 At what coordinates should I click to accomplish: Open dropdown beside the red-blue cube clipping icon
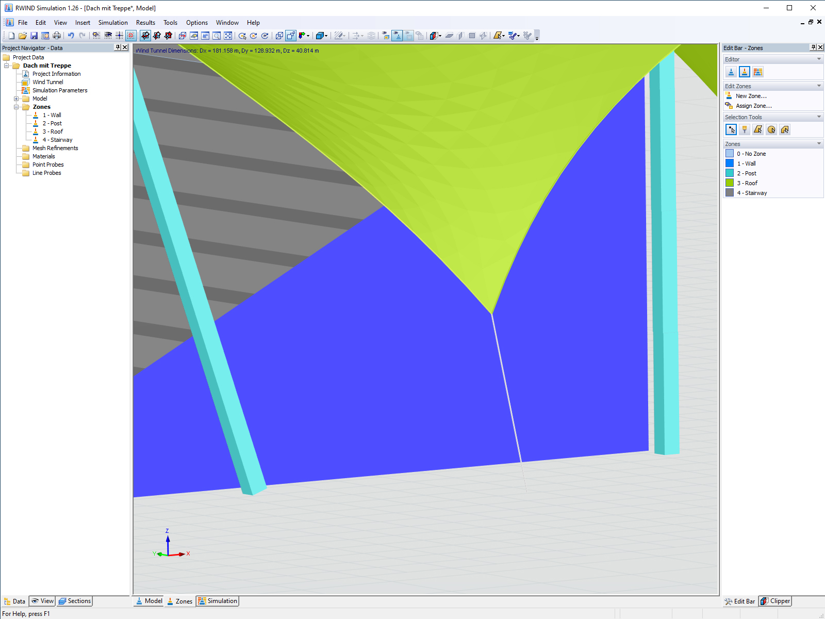(x=440, y=36)
